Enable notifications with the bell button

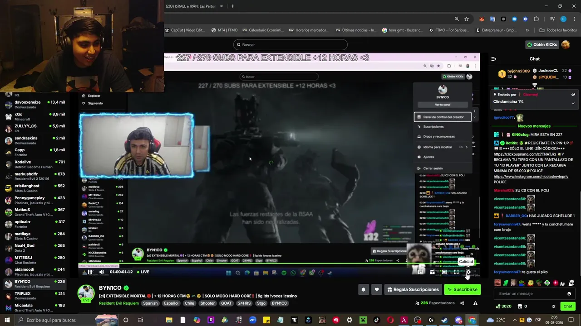pos(363,289)
